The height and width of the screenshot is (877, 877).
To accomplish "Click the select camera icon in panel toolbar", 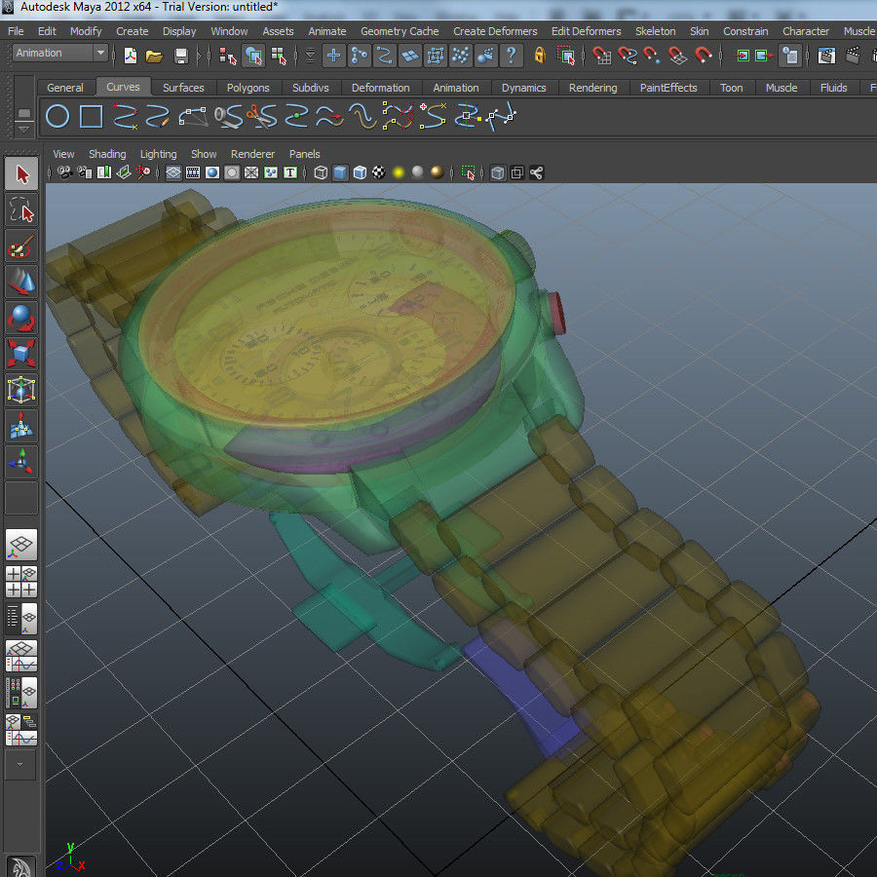I will 65,172.
